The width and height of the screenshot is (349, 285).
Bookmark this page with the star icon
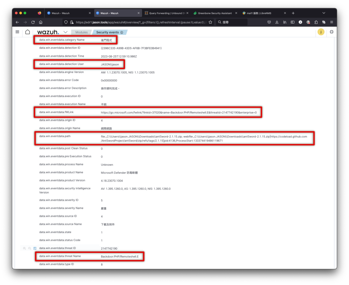(x=210, y=22)
